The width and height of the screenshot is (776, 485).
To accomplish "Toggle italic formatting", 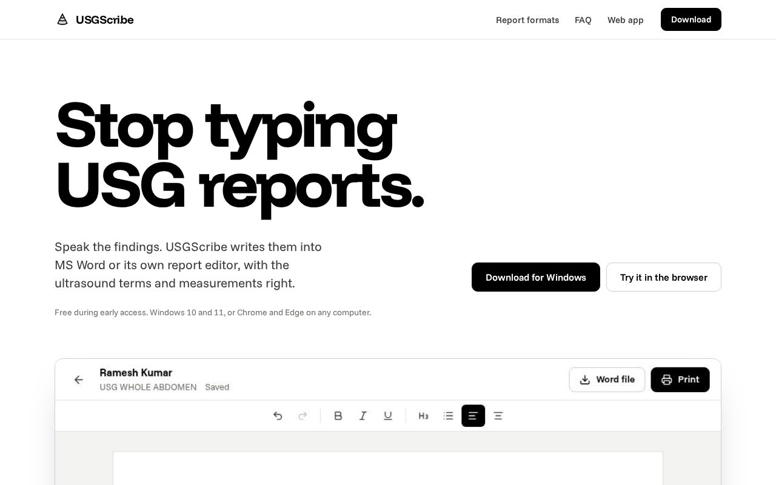I will click(363, 416).
